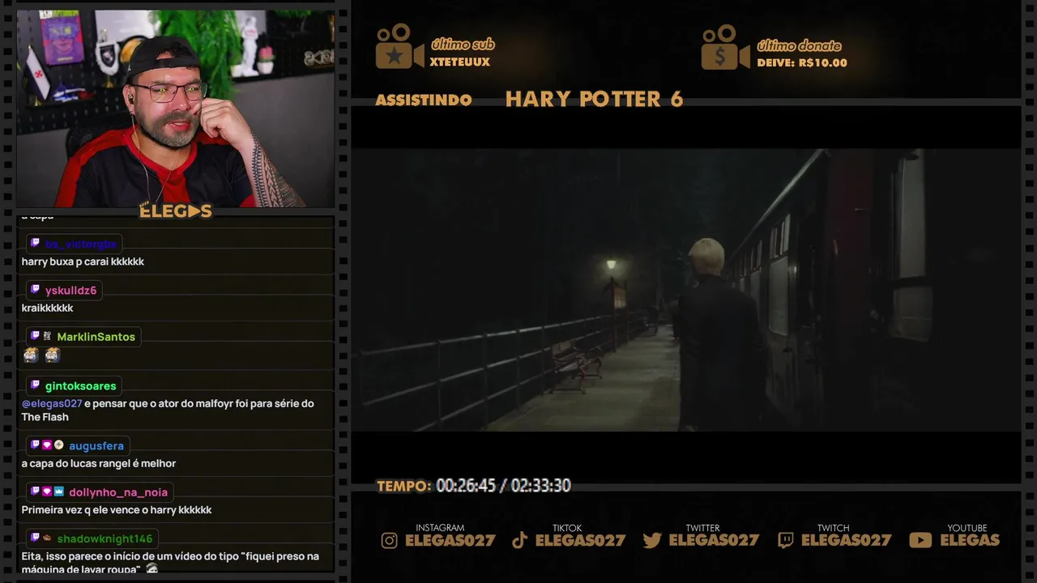Click badge icons beside shadowknight146
Viewport: 1037px width, 583px height.
coord(41,538)
